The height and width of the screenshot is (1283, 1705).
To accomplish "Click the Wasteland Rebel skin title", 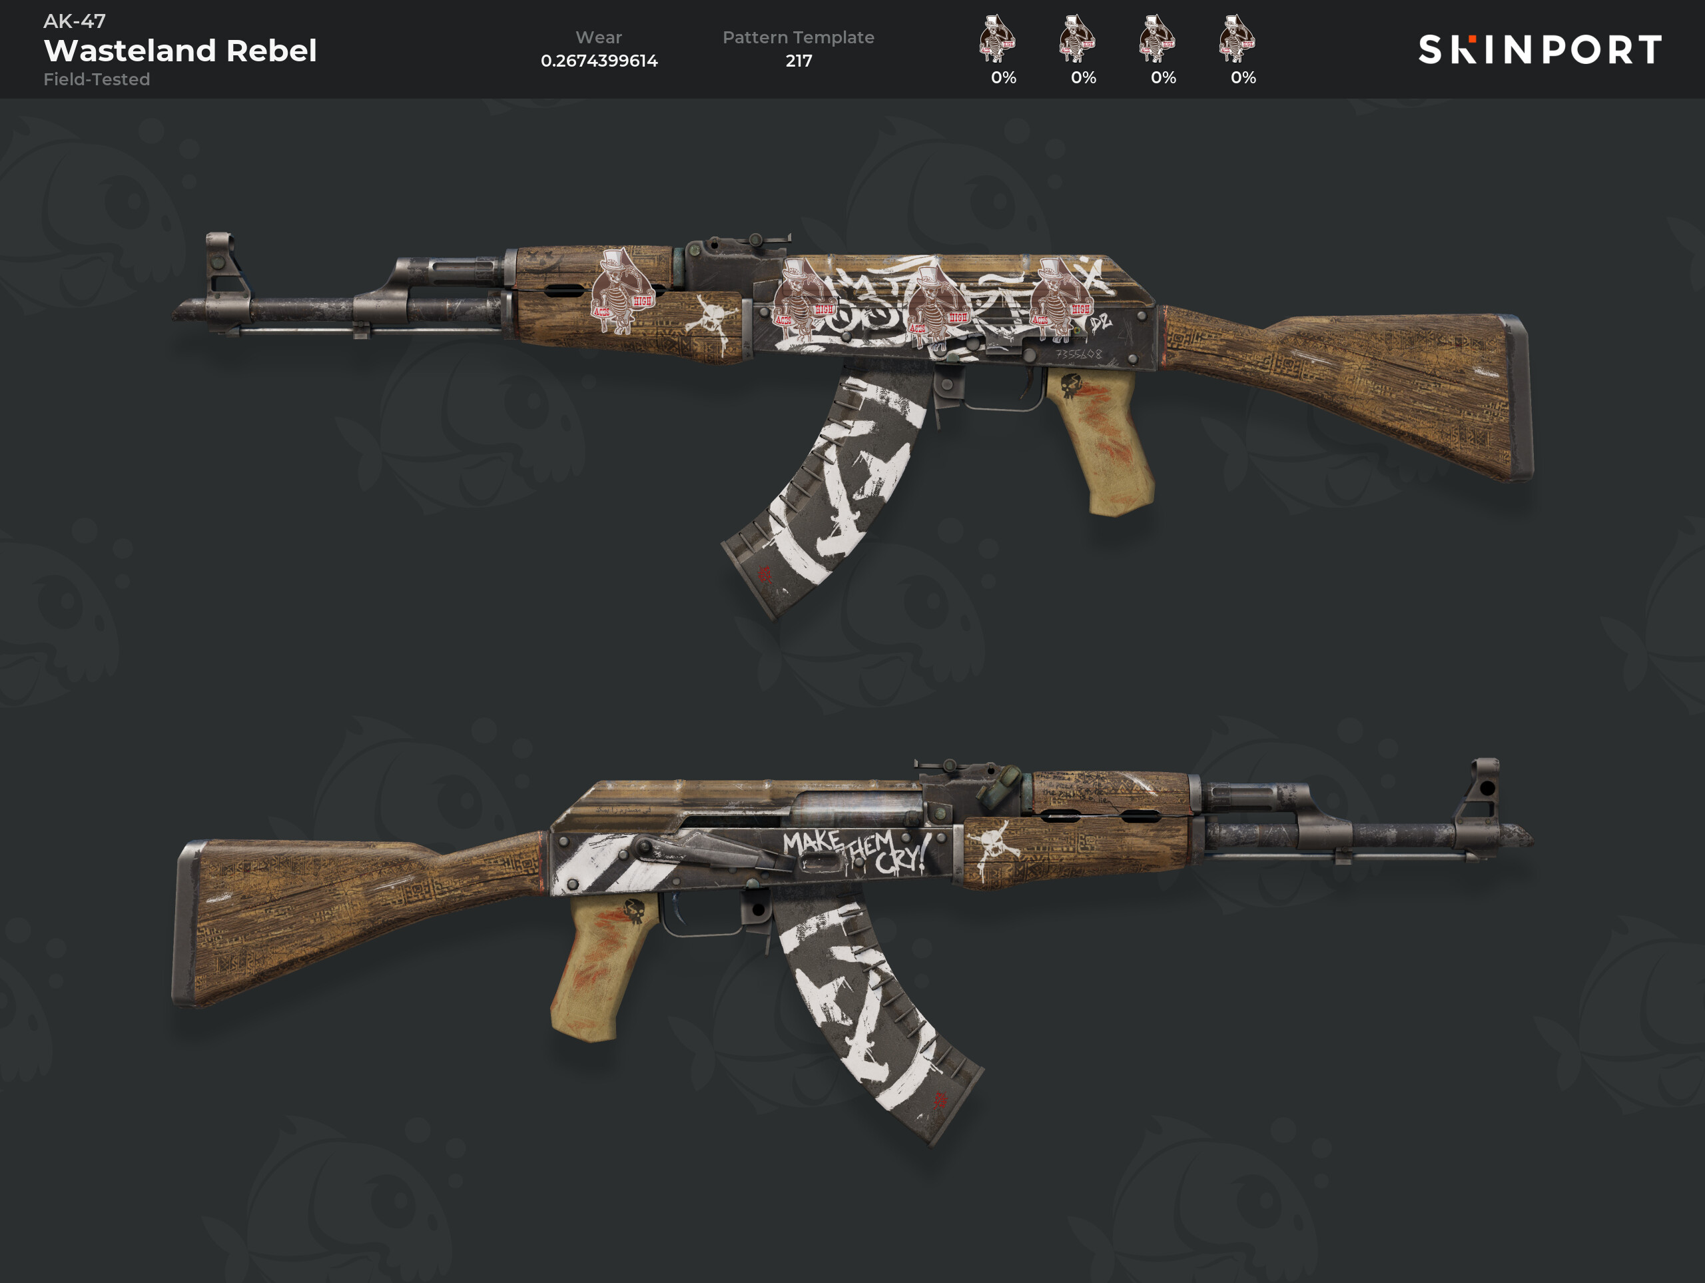I will point(180,50).
